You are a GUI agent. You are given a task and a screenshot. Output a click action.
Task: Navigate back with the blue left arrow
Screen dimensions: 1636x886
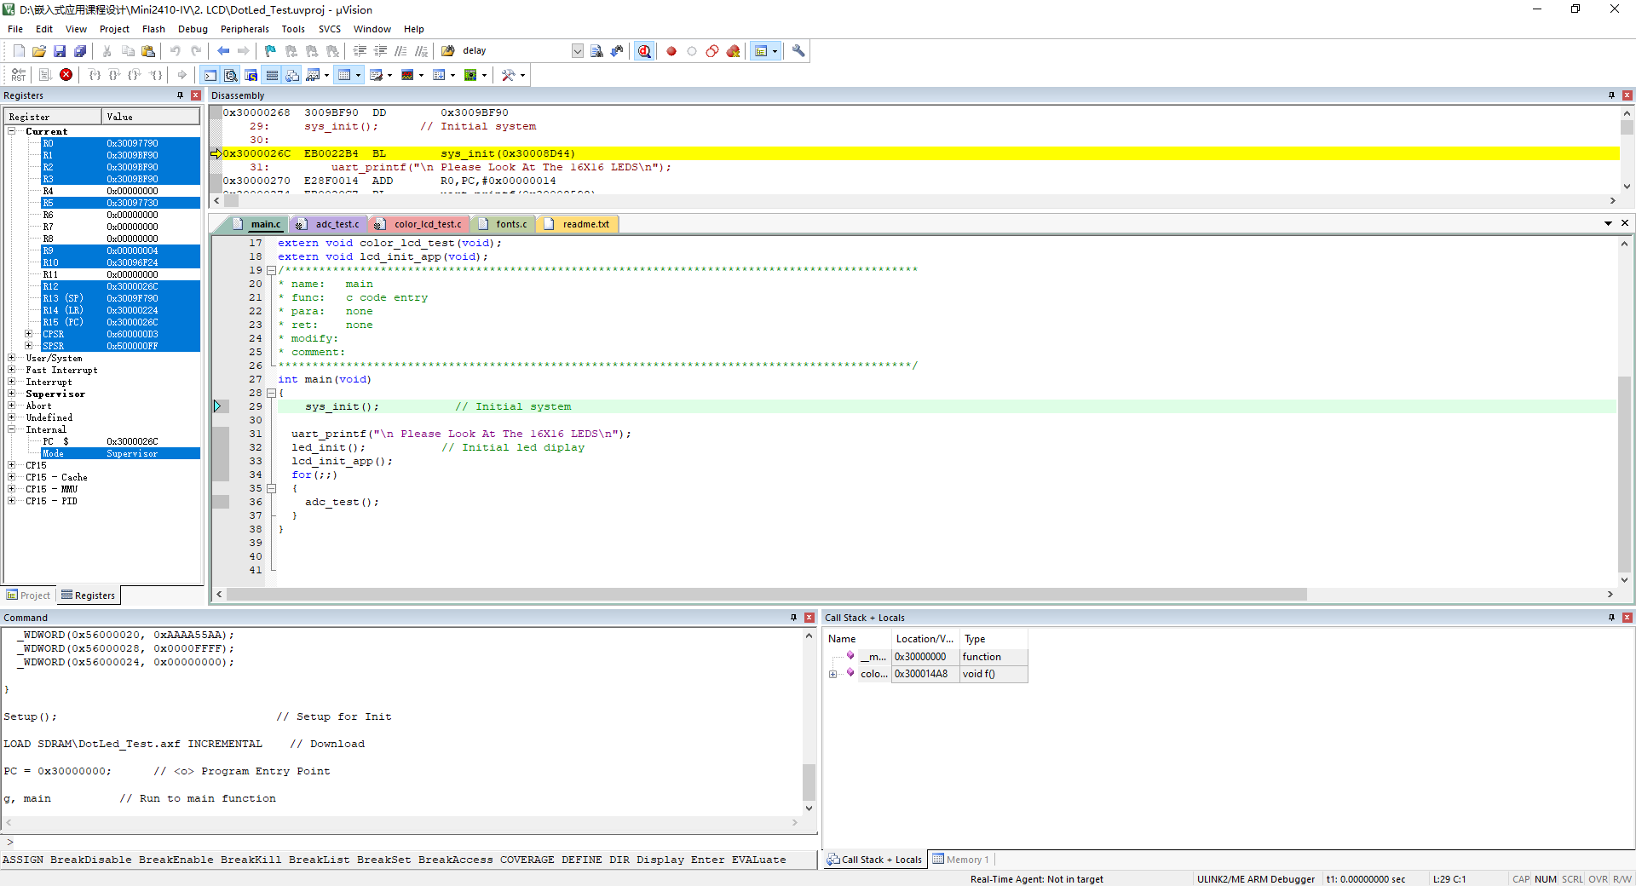223,51
